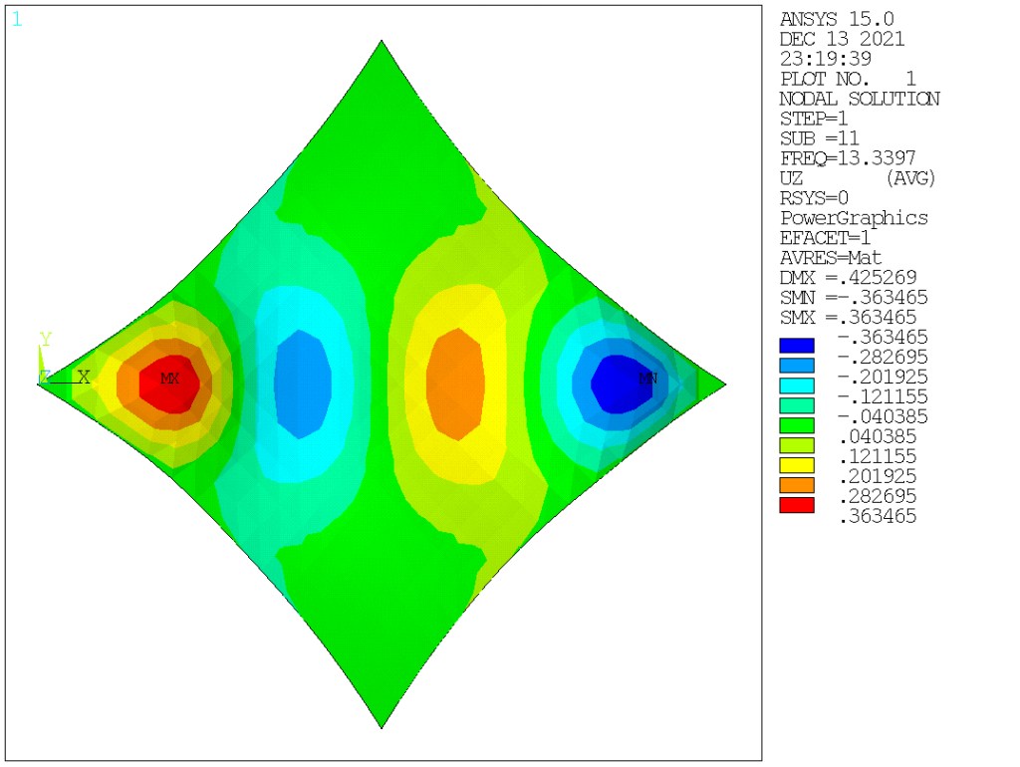Screen dimensions: 1020x767
Task: Click the MN minimum marker label
Action: click(647, 380)
